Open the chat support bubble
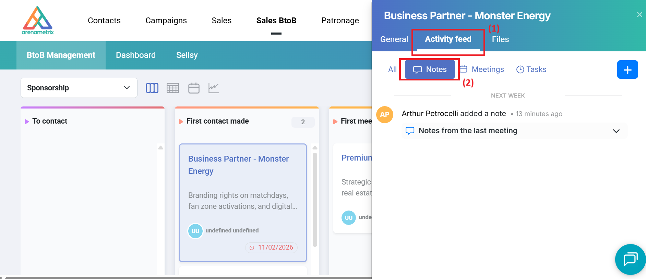 630,259
